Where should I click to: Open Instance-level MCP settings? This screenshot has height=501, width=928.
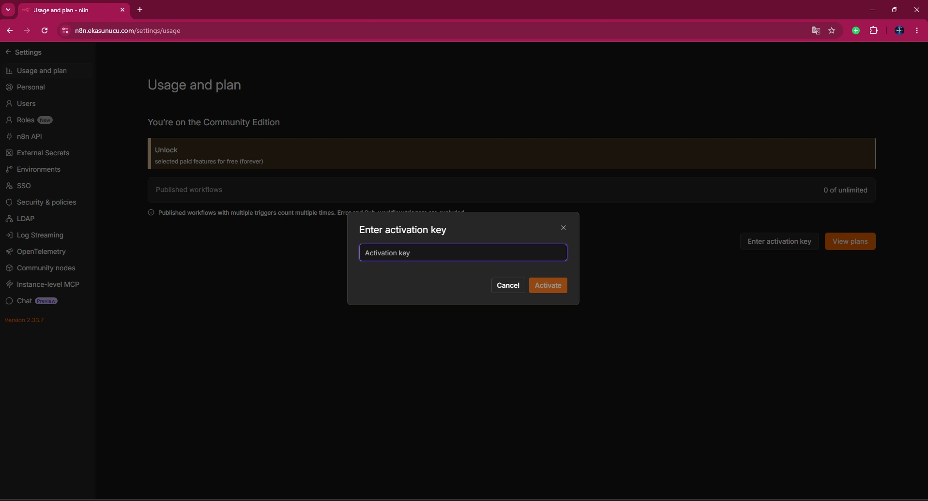tap(46, 284)
